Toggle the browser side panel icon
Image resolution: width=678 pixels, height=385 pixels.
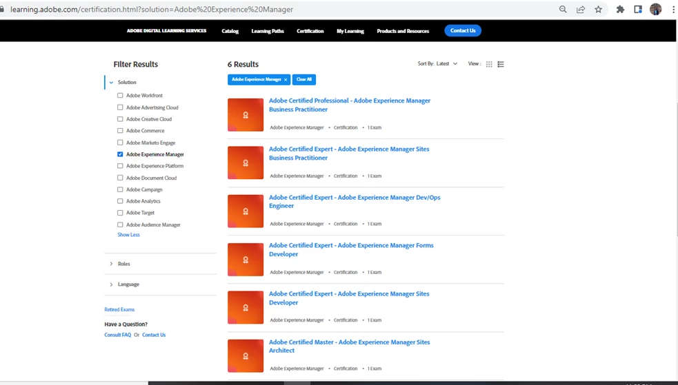point(638,9)
